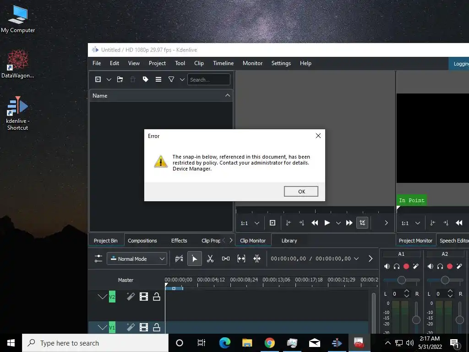Click the Create Folder icon
Screen dimensions: 469x352
pyautogui.click(x=120, y=79)
